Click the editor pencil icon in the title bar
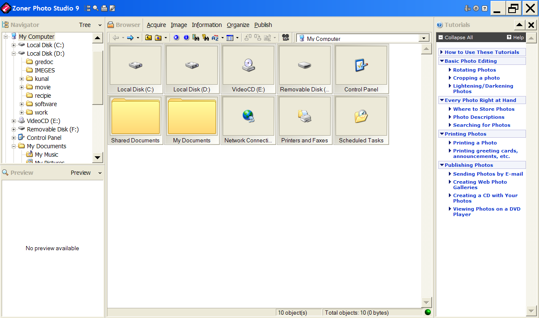Screen dimensions: 539x318 (112, 8)
